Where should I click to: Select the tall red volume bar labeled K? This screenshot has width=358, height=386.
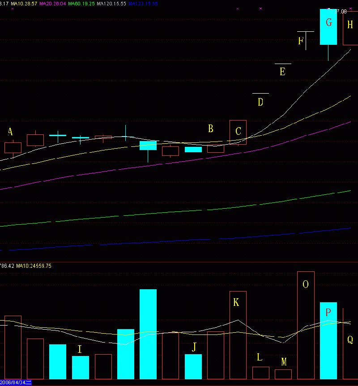pos(238,335)
